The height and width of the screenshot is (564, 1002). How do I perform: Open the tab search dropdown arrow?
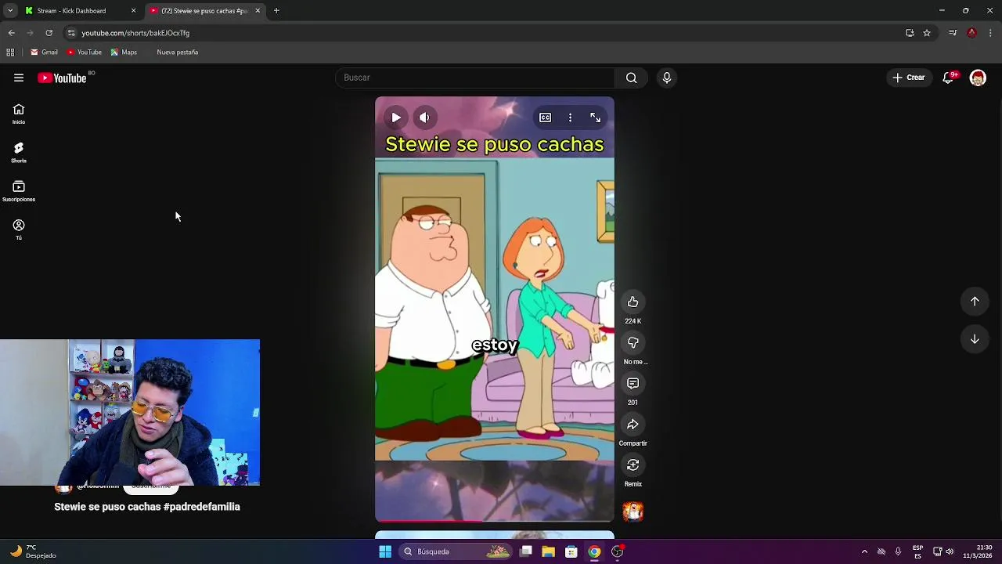click(x=10, y=11)
